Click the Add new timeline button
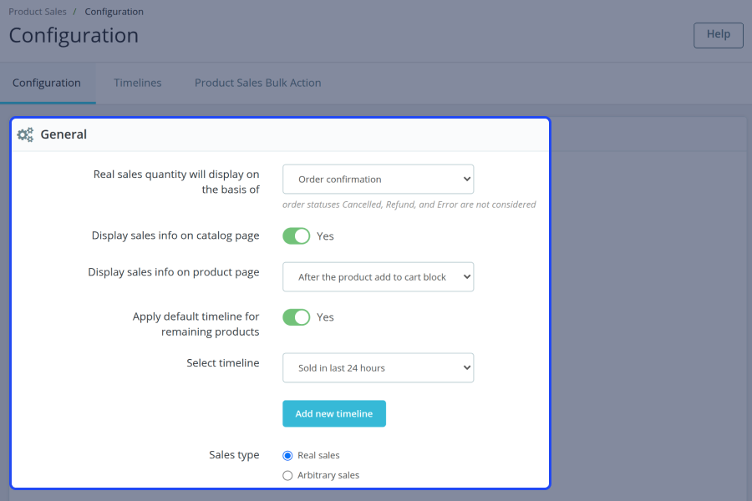Screen dimensions: 752x501 [x=333, y=414]
